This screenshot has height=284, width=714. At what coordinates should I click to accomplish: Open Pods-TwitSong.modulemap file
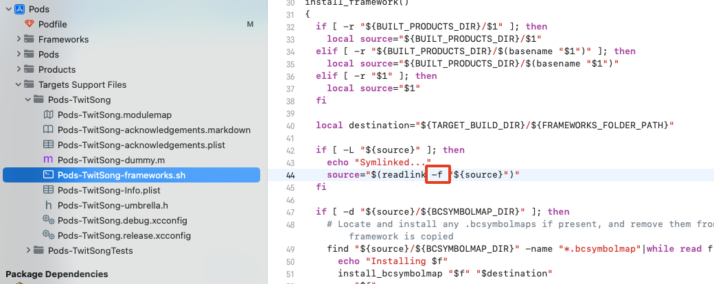tap(115, 115)
